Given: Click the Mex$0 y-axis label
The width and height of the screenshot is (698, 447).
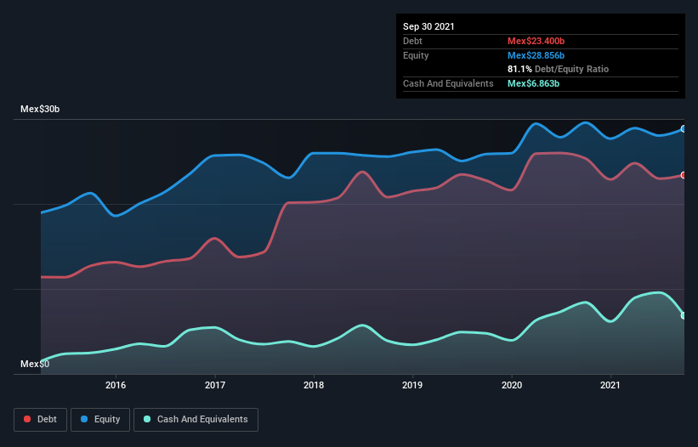Looking at the screenshot, I should tap(35, 364).
